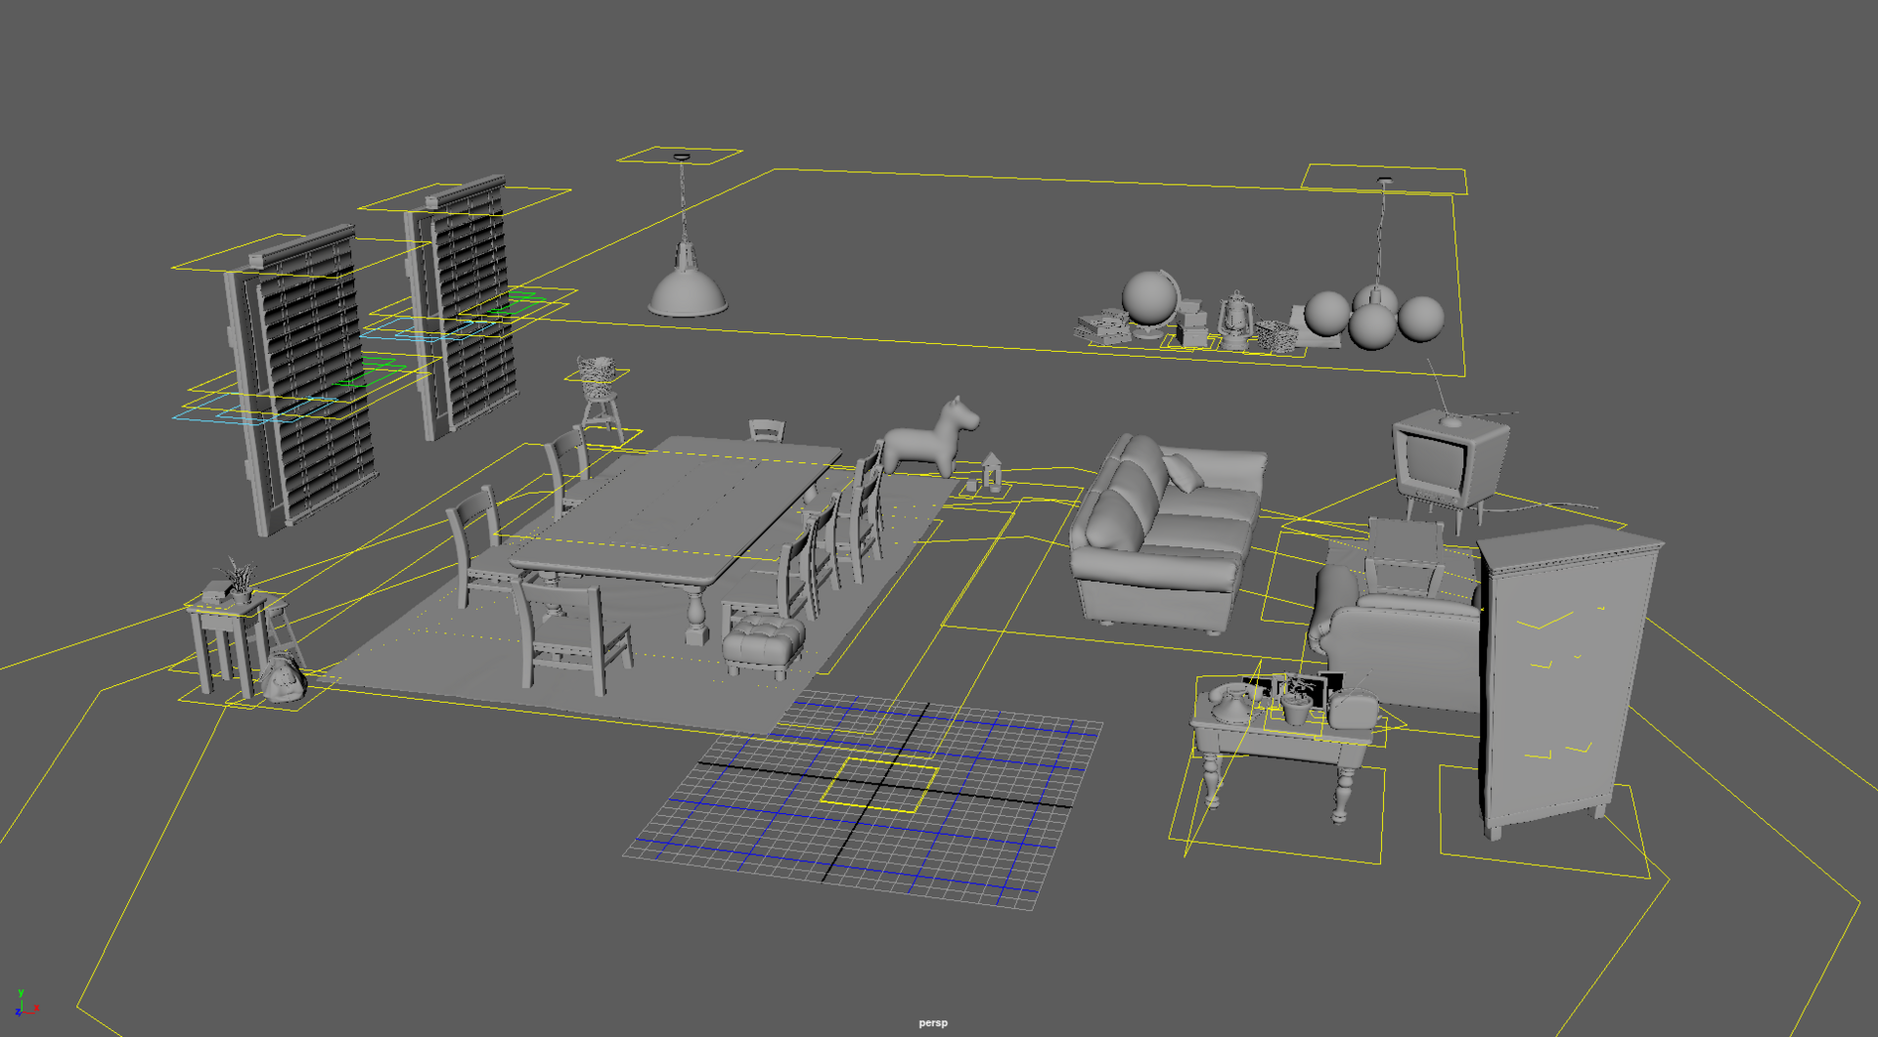
Task: Select the dome pendant lamp
Action: [x=687, y=291]
